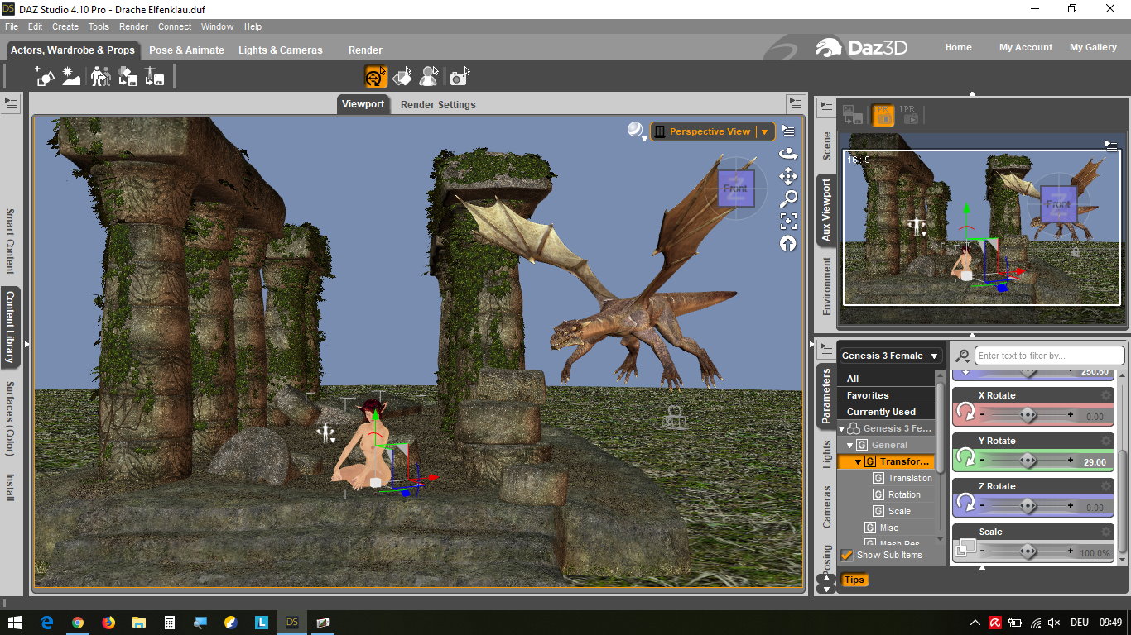Click the two-figures icon in the toolbar
Image resolution: width=1131 pixels, height=635 pixels.
point(100,77)
